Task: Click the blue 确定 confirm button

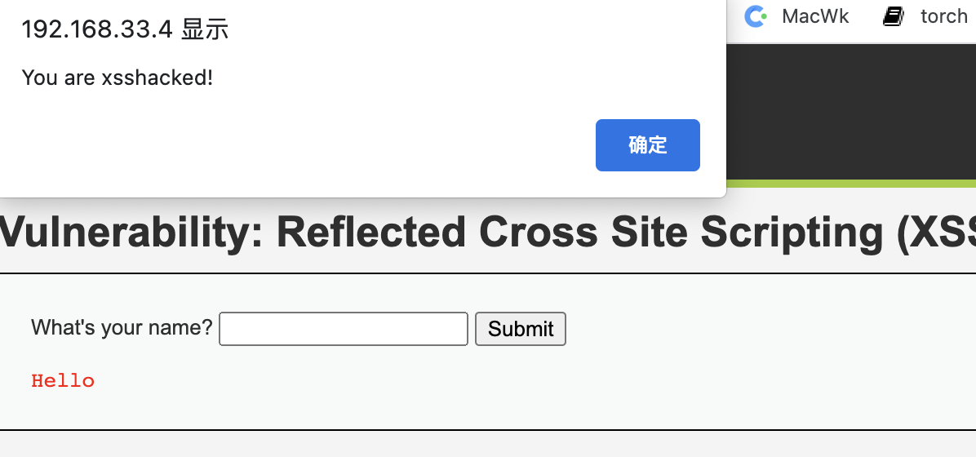Action: [x=647, y=145]
